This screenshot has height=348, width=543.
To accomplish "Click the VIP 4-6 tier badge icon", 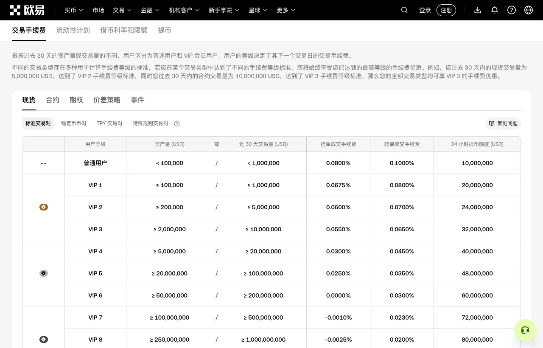I will tap(44, 273).
